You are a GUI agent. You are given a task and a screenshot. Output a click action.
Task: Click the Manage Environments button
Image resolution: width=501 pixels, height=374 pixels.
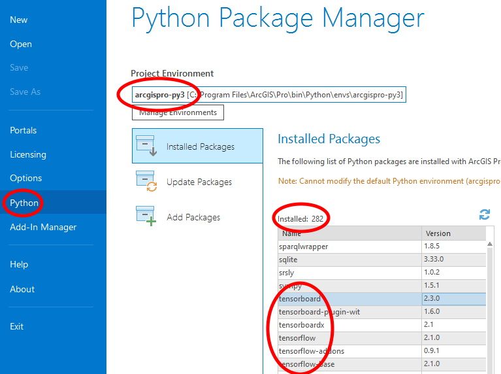[x=178, y=112]
